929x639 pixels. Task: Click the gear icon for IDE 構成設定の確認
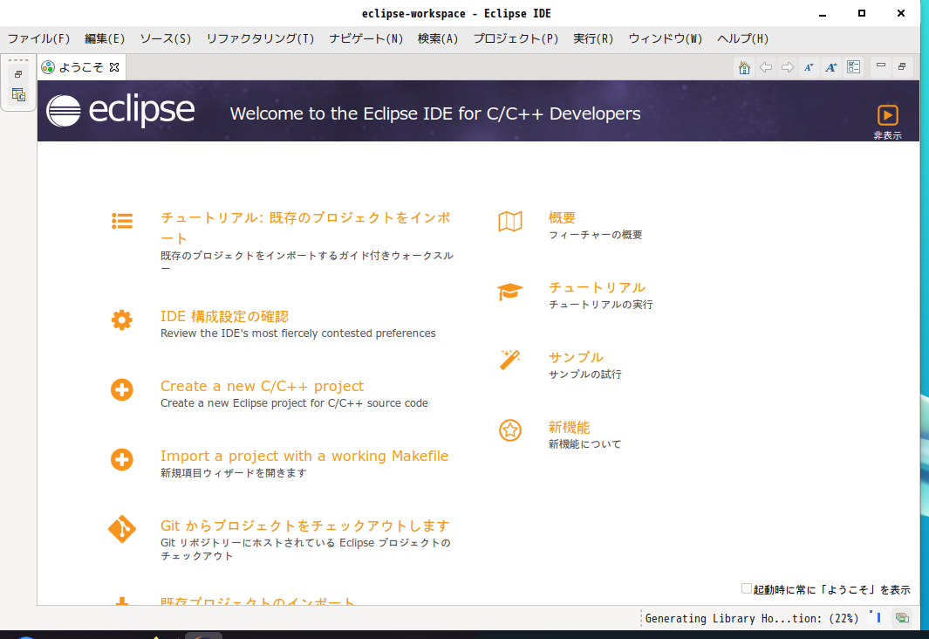coord(122,320)
